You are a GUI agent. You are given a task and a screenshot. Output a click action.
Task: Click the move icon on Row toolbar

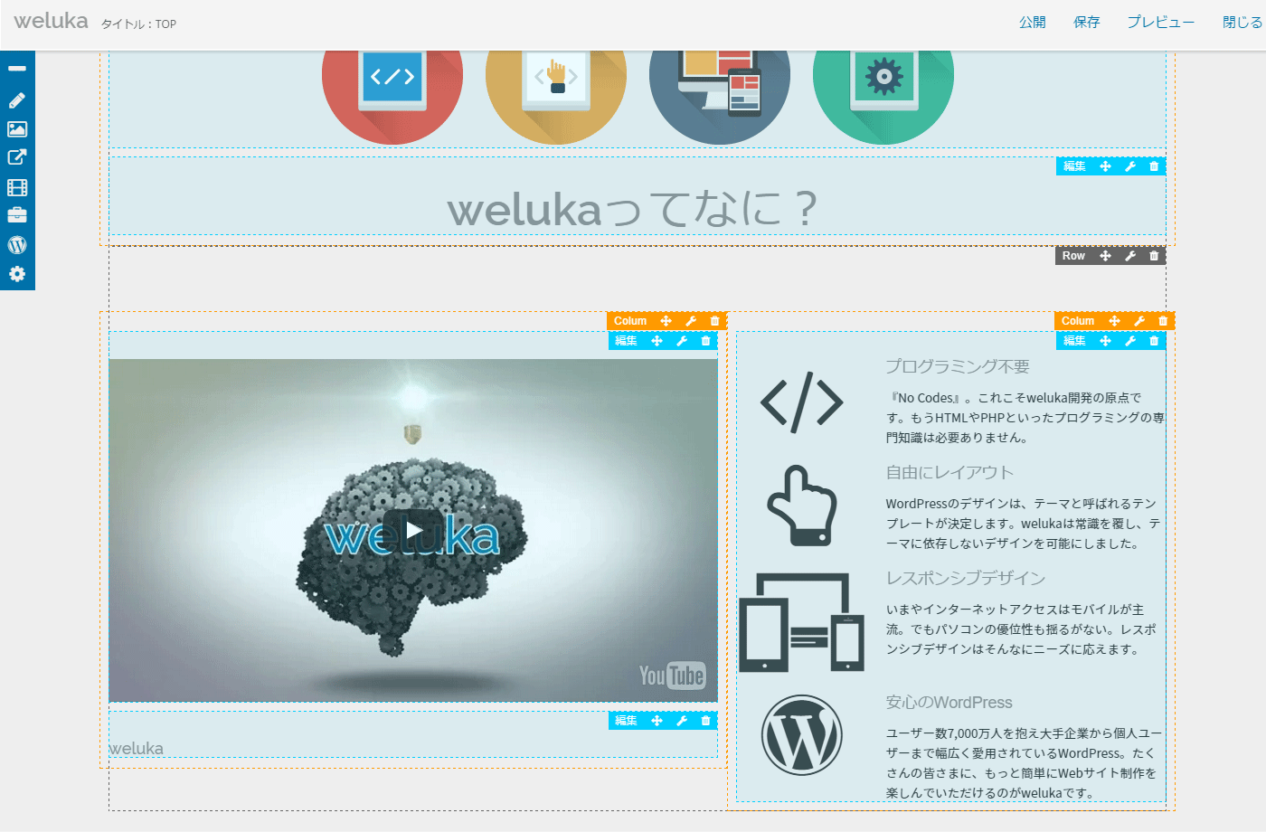click(1105, 256)
